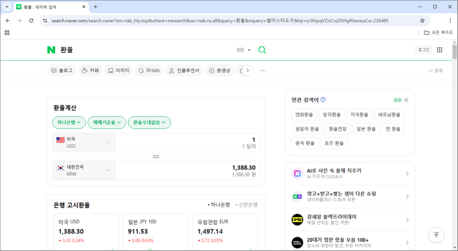Open the virtual keyboard icon
Screen dimensions: 458x251
[240, 50]
